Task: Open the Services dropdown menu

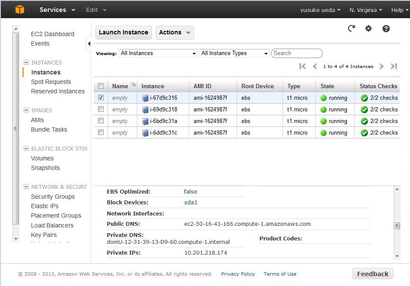Action: tap(57, 10)
